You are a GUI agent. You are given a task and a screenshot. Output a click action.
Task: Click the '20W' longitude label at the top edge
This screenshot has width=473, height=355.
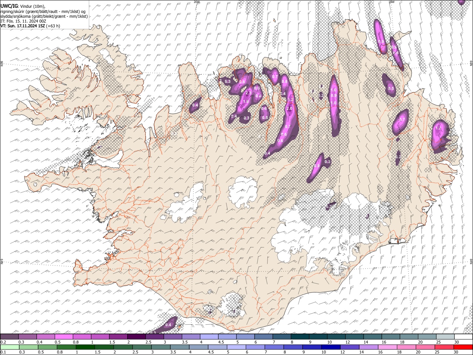point(197,2)
